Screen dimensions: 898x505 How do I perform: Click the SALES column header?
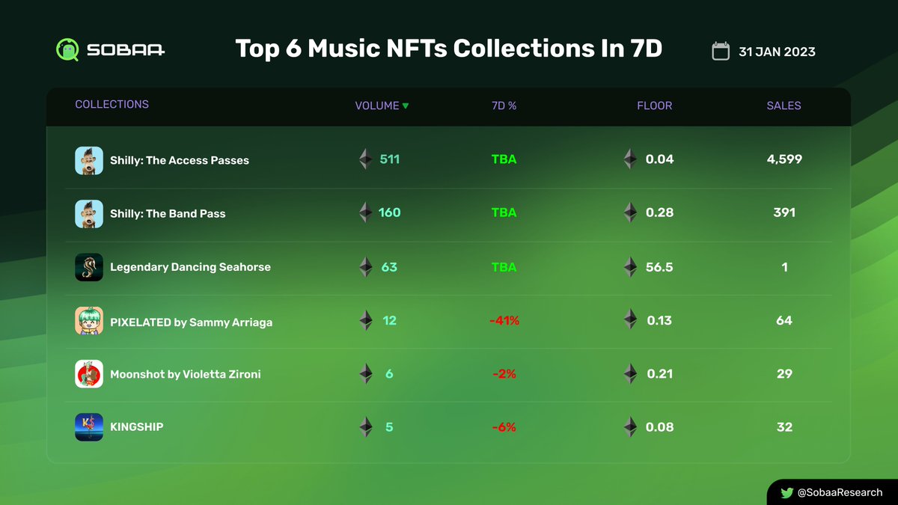tap(784, 106)
